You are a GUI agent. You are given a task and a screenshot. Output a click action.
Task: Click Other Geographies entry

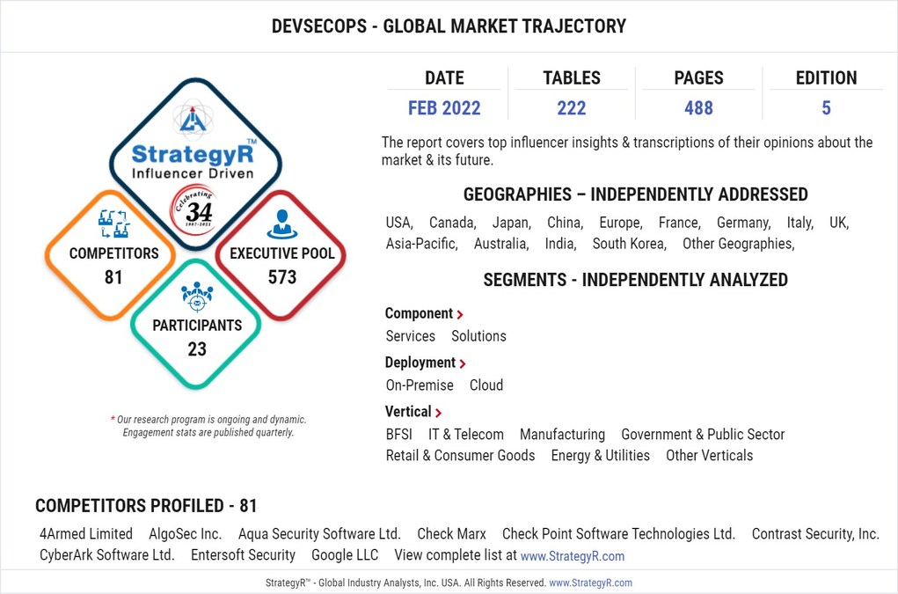click(x=739, y=244)
